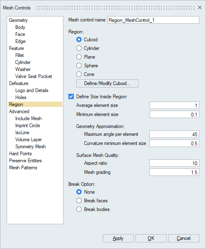The width and height of the screenshot is (206, 249).
Task: Go to Hard Points category
Action: (x=20, y=154)
